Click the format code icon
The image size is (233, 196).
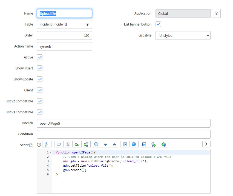(68, 144)
